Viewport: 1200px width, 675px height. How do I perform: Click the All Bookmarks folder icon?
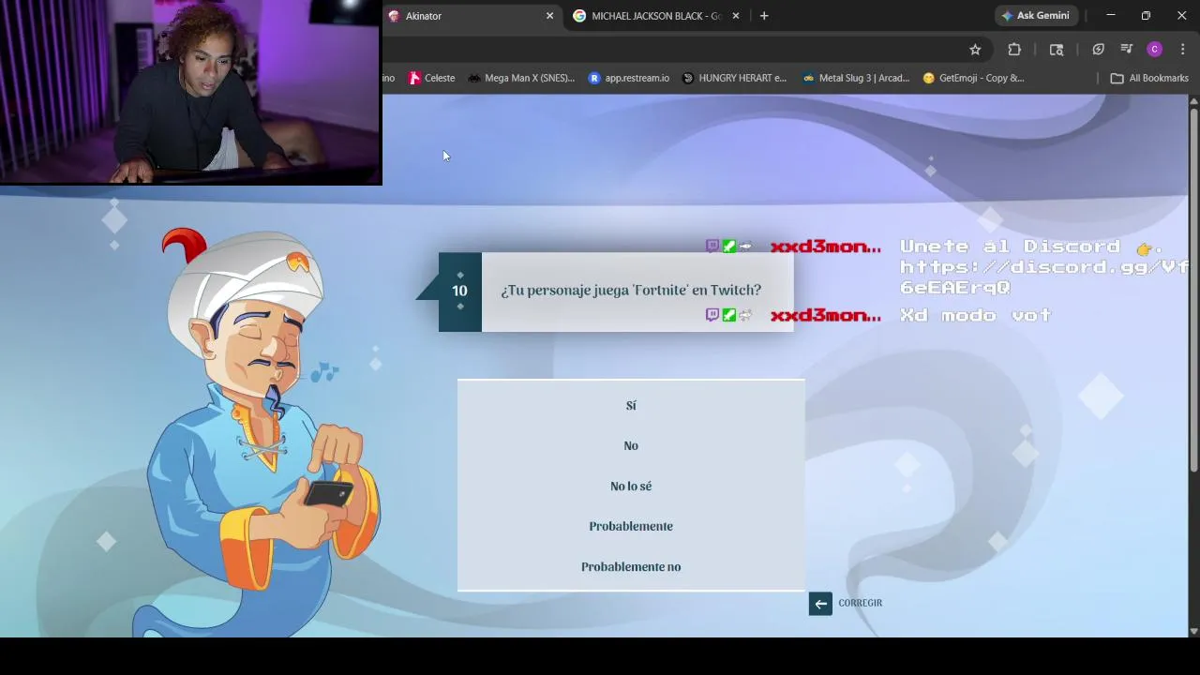(x=1117, y=78)
